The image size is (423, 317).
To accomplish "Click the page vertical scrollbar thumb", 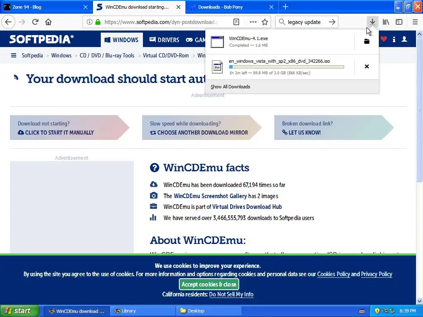I will pos(420,110).
